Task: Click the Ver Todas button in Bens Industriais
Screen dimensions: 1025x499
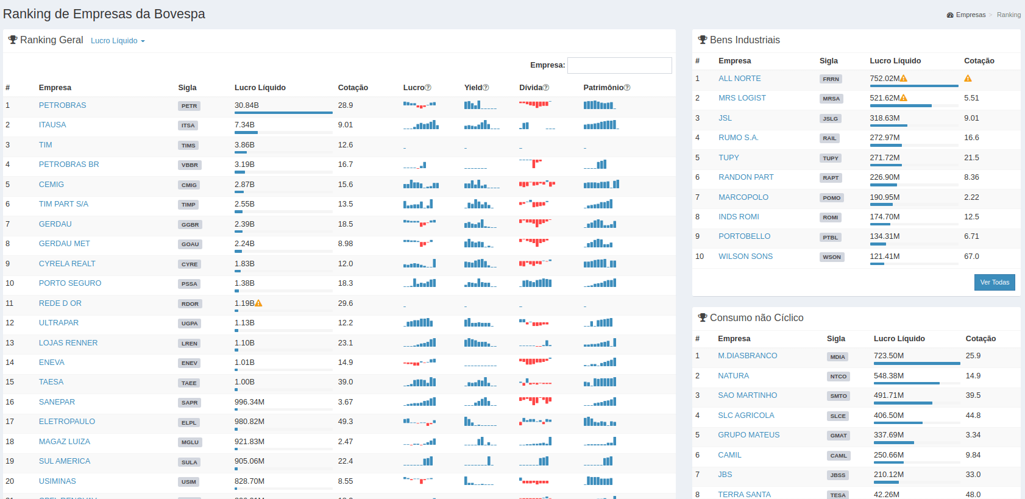Action: (995, 282)
